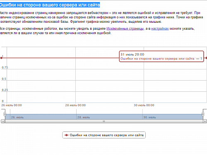This screenshot has height=155, width=207.
Task: Open the Исключённые страницы link
Action: click(125, 29)
